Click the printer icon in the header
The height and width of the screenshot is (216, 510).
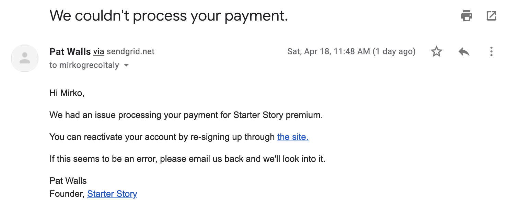click(467, 16)
